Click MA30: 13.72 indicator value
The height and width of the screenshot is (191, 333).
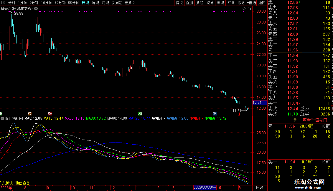click(x=96, y=119)
